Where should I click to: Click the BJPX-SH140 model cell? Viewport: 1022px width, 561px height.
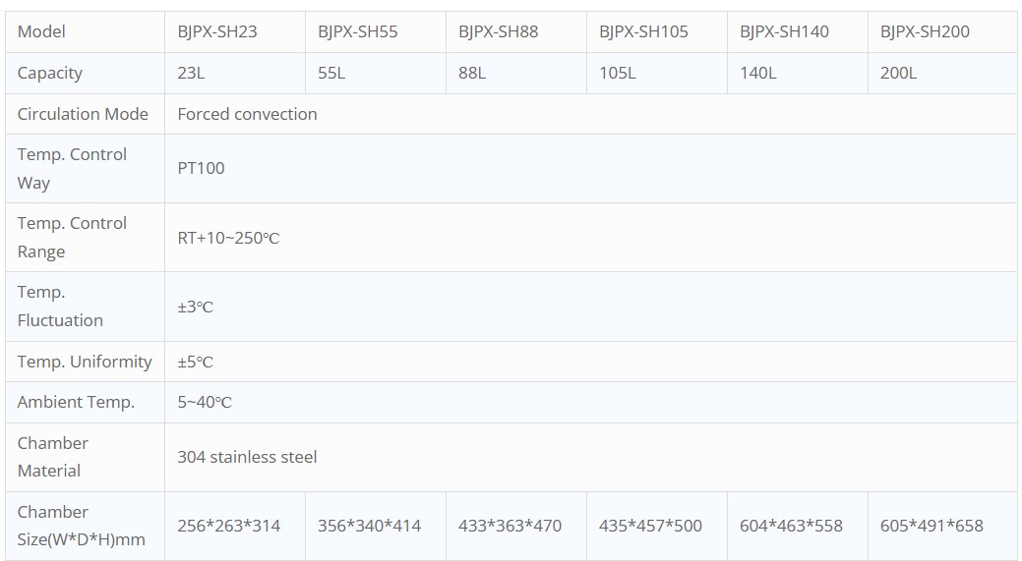point(784,31)
